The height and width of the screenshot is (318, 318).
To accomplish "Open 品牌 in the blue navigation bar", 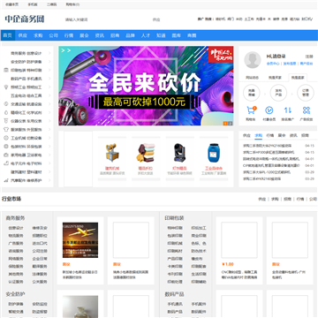I will (130, 35).
